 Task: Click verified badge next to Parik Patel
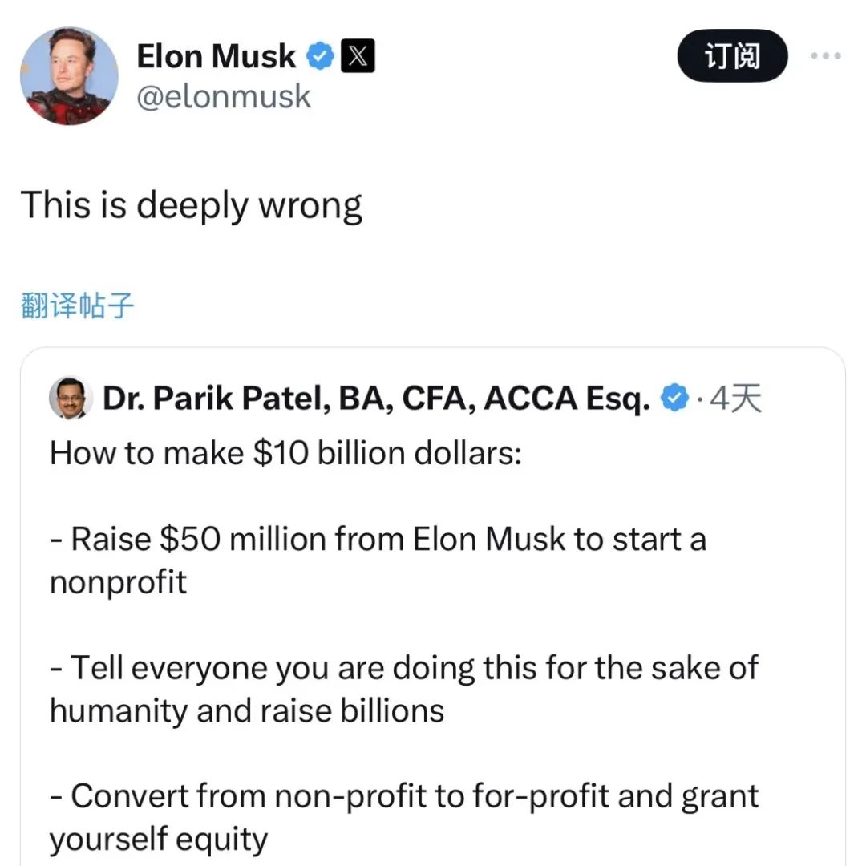675,398
